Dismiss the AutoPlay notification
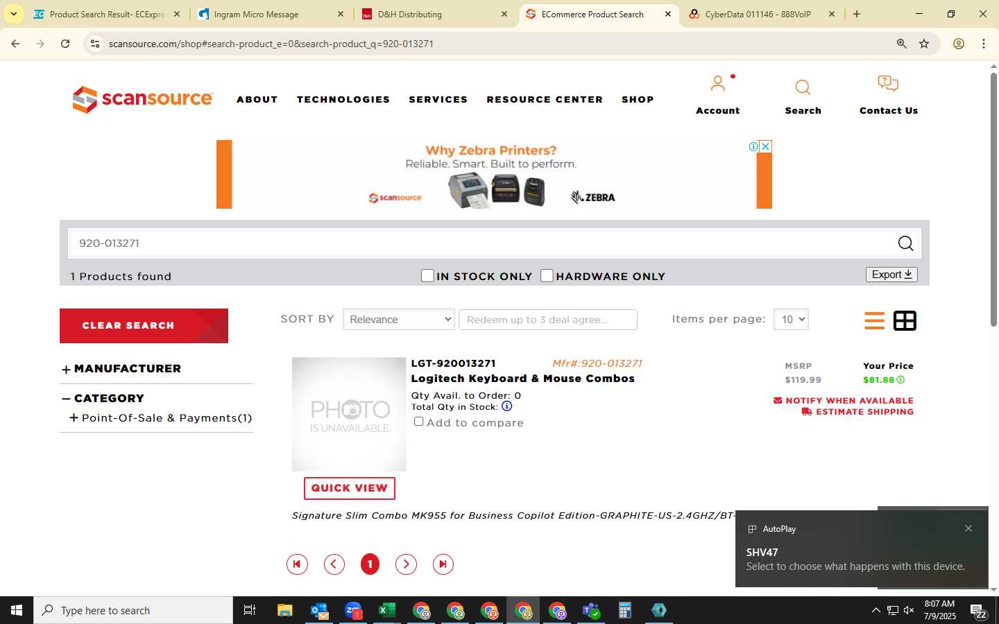This screenshot has width=999, height=624. tap(968, 528)
